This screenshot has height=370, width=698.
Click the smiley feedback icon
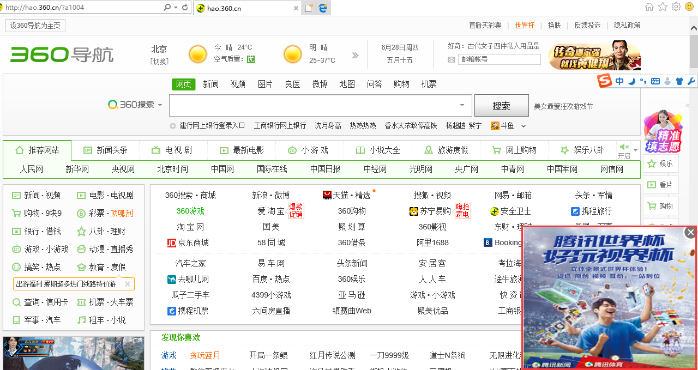click(x=690, y=7)
